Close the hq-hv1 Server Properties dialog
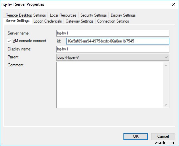This screenshot has width=179, height=146. click(174, 4)
